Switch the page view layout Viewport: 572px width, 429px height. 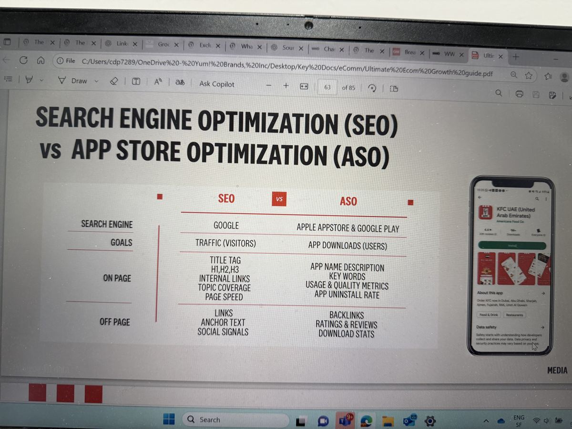[394, 89]
